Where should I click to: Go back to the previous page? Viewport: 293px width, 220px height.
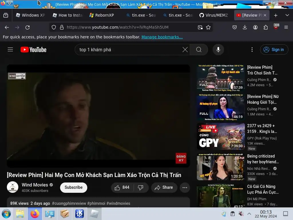coord(7,27)
